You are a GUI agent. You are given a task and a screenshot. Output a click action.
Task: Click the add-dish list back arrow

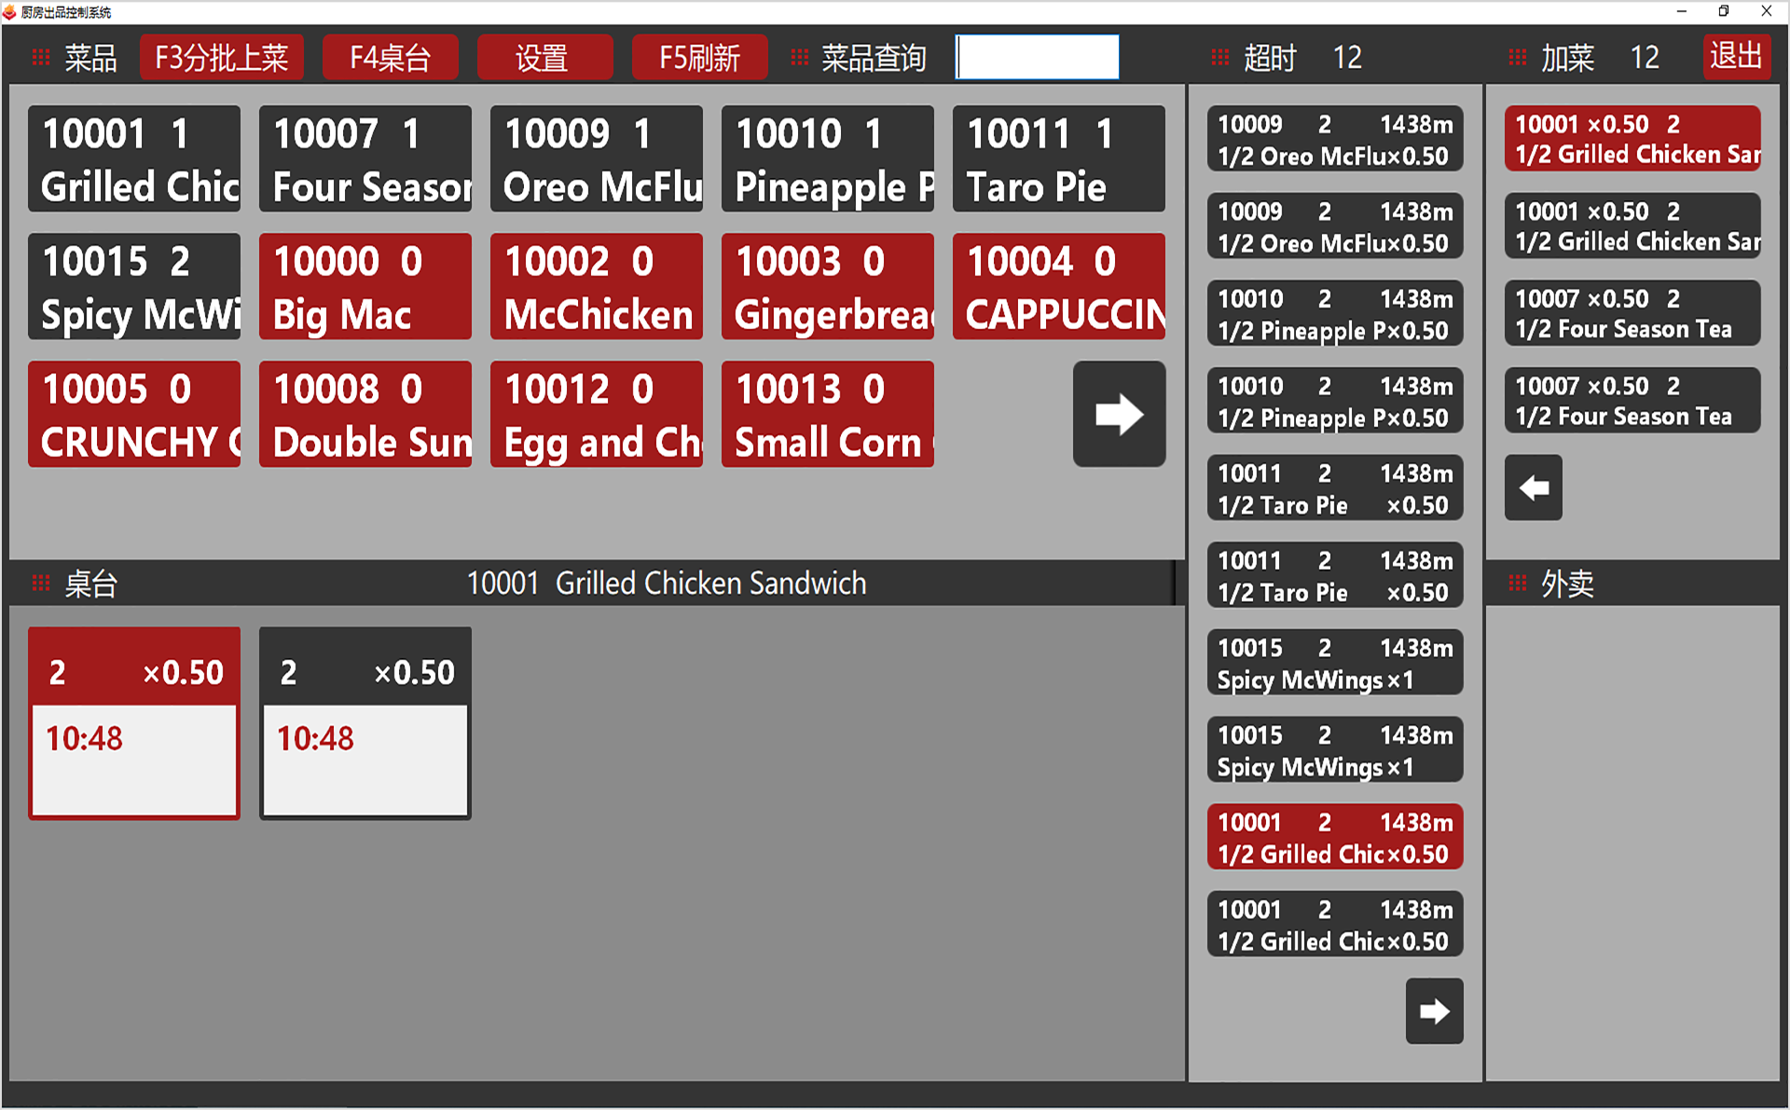(x=1533, y=487)
